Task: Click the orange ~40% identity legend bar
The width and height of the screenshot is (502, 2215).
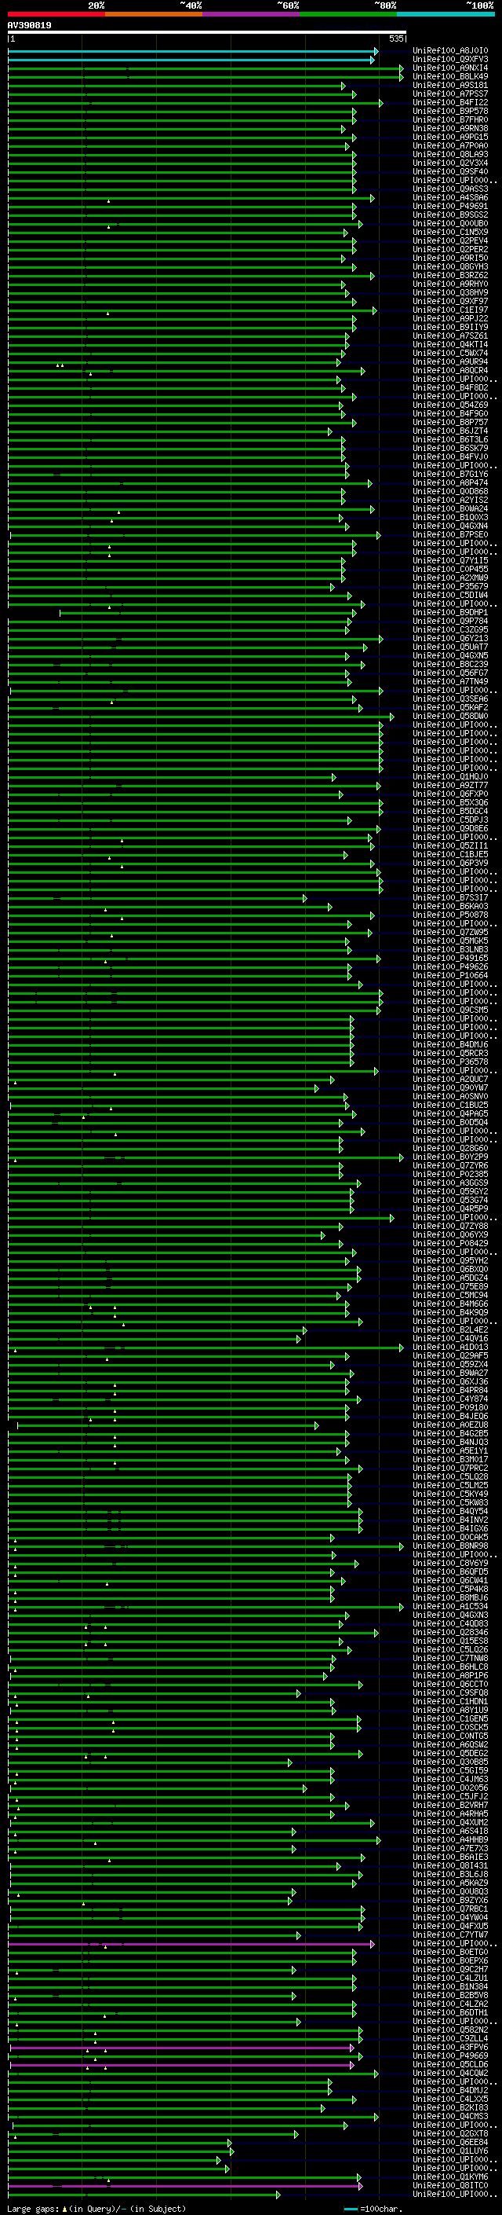Action: [x=154, y=14]
